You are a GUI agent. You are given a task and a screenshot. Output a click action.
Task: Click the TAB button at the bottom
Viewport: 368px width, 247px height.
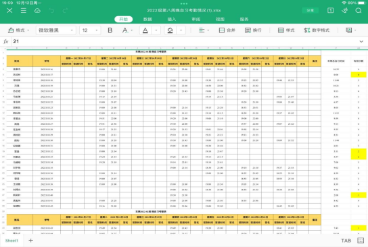346,240
